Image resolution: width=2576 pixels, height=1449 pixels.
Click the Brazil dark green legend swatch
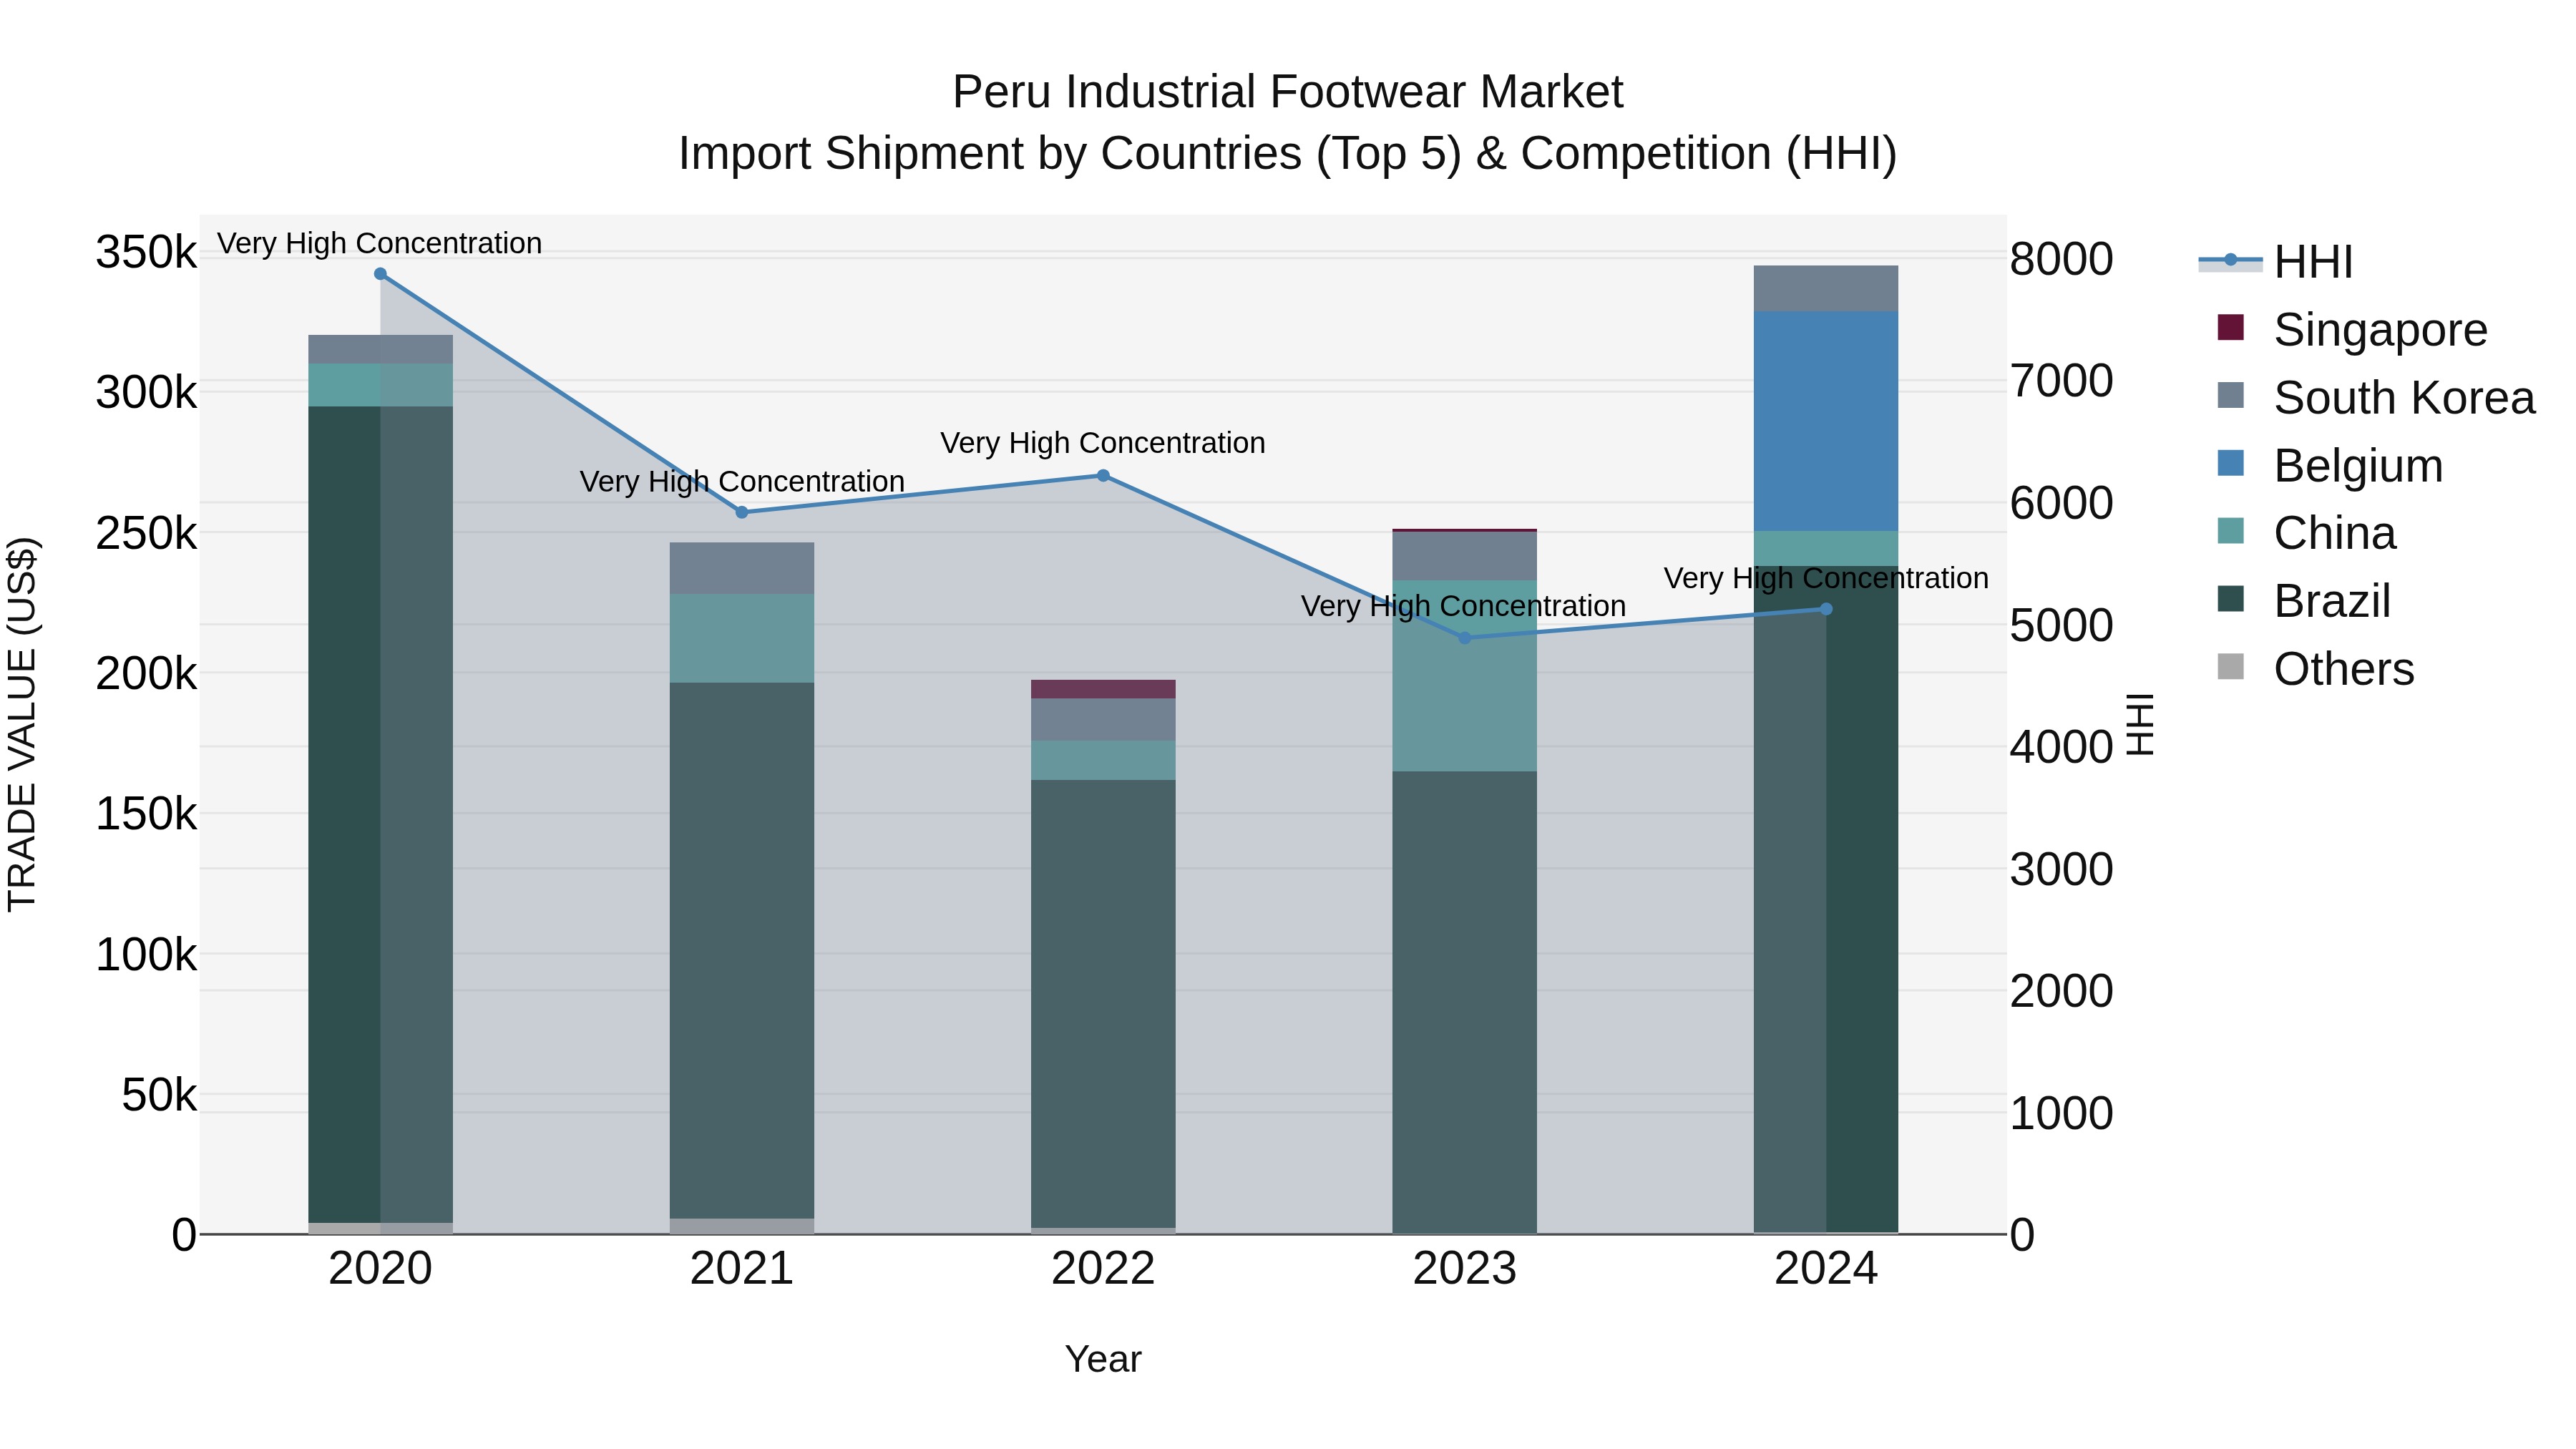(x=2230, y=599)
